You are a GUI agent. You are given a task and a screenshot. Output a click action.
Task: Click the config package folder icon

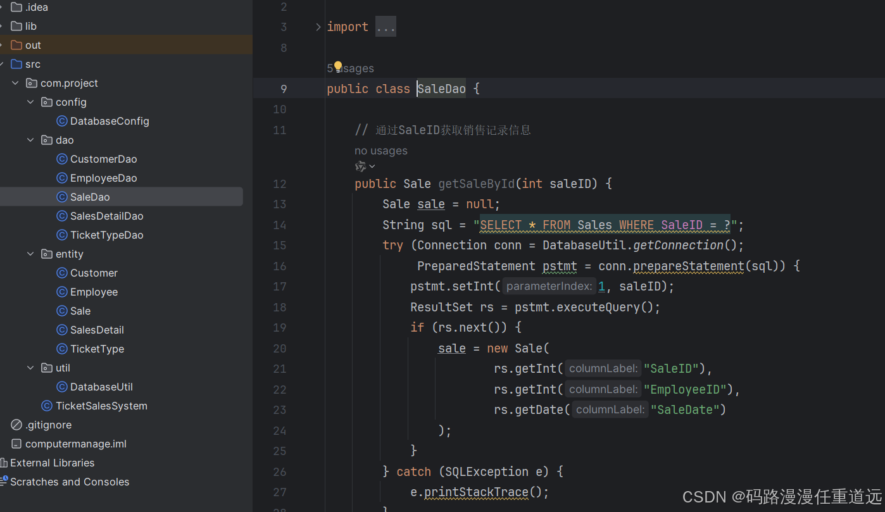click(x=47, y=102)
